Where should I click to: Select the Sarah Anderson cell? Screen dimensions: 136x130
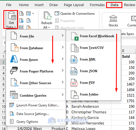tap(91, 106)
